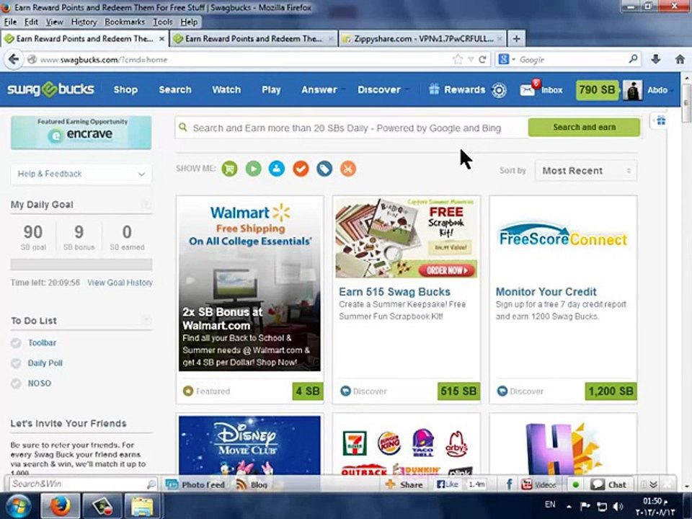Screen dimensions: 692x519
Task: Open the Blog RSS feed icon
Action: tap(241, 484)
